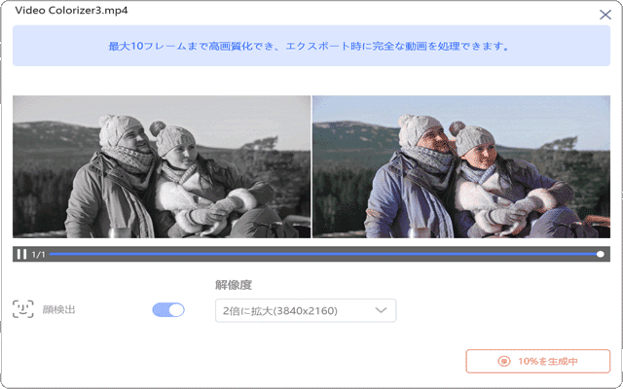Click the preview icon in generate button
The width and height of the screenshot is (623, 389).
[x=504, y=361]
